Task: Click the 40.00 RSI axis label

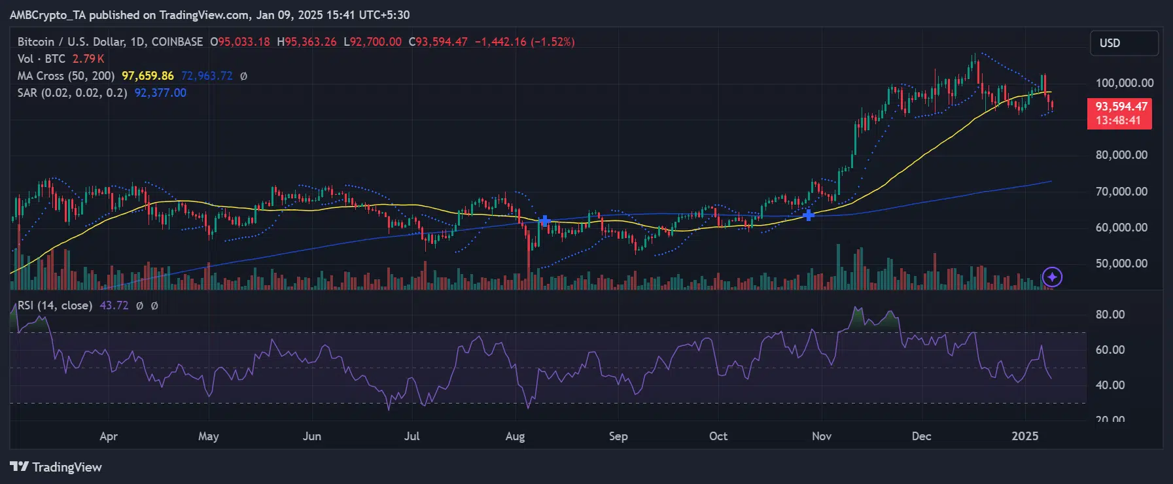Action: [1110, 385]
